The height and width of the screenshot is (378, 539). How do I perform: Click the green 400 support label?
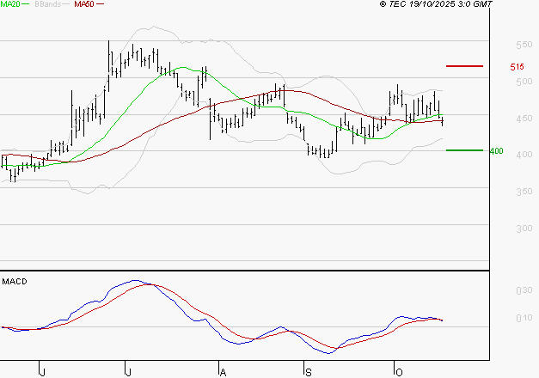coord(496,151)
